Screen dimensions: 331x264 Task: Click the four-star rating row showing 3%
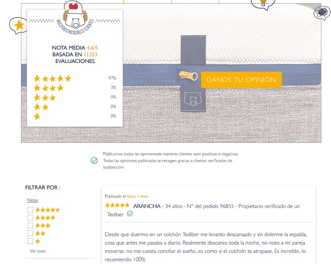tap(75, 88)
